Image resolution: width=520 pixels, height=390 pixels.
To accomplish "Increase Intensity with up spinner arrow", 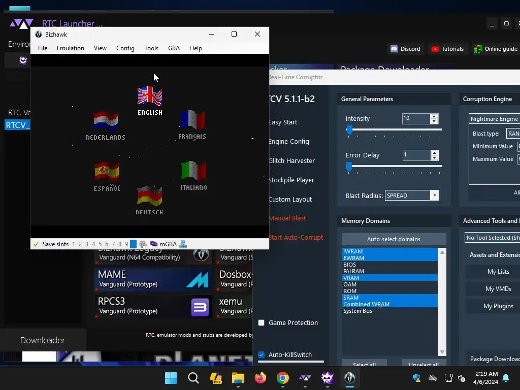I will click(x=434, y=116).
